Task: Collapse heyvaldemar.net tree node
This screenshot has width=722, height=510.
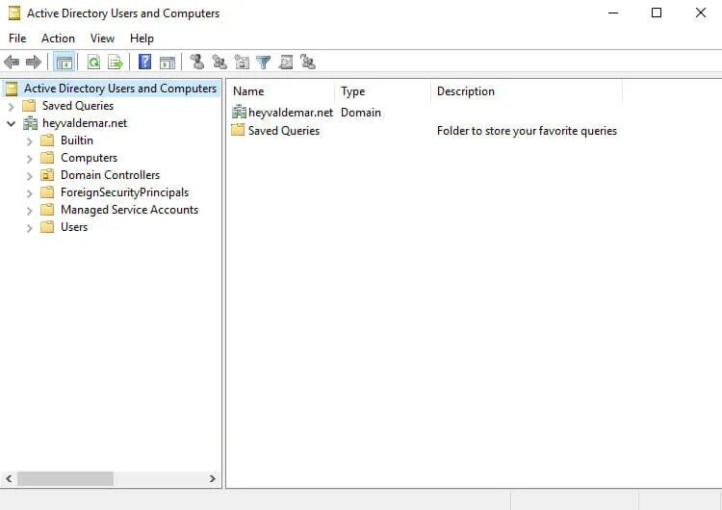Action: [12, 123]
